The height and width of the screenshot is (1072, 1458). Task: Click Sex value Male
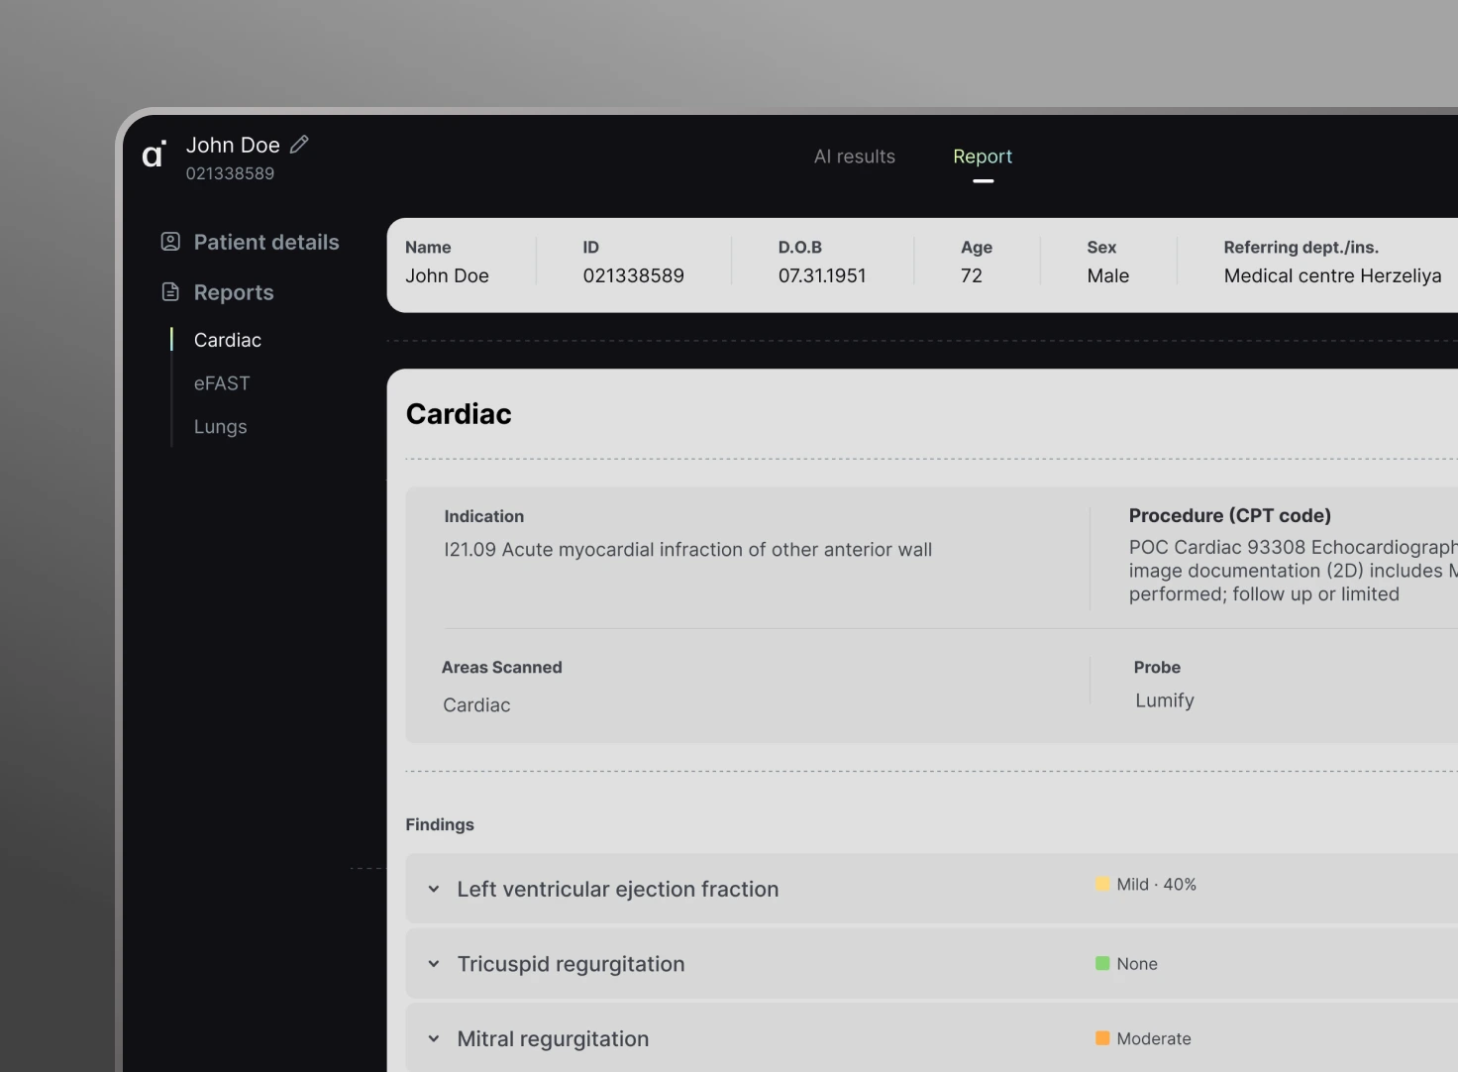point(1107,275)
